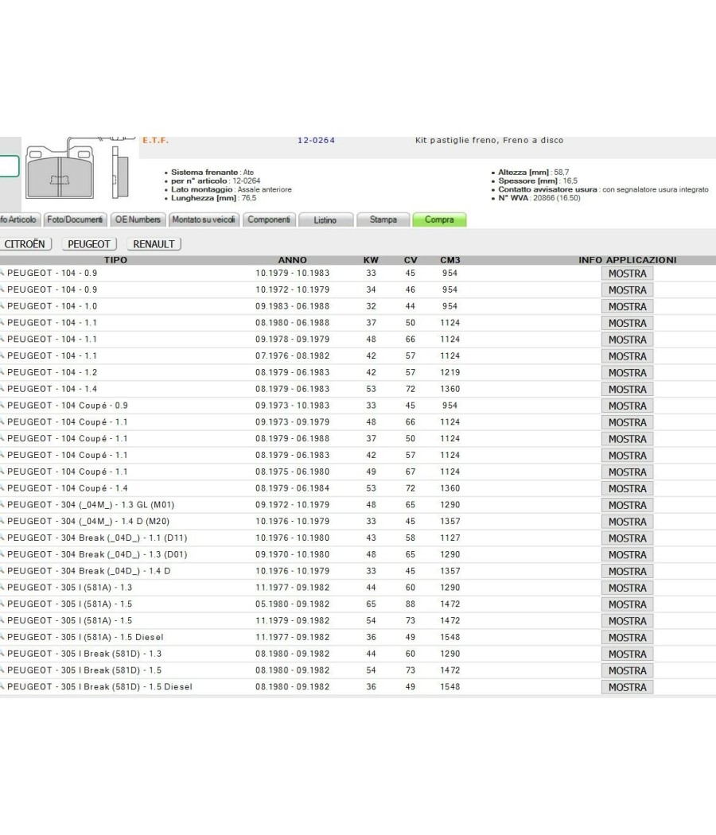Viewport: 716px width, 835px height.
Task: Show applications for Peugeot 104 Coupé 0.9
Action: coord(628,406)
